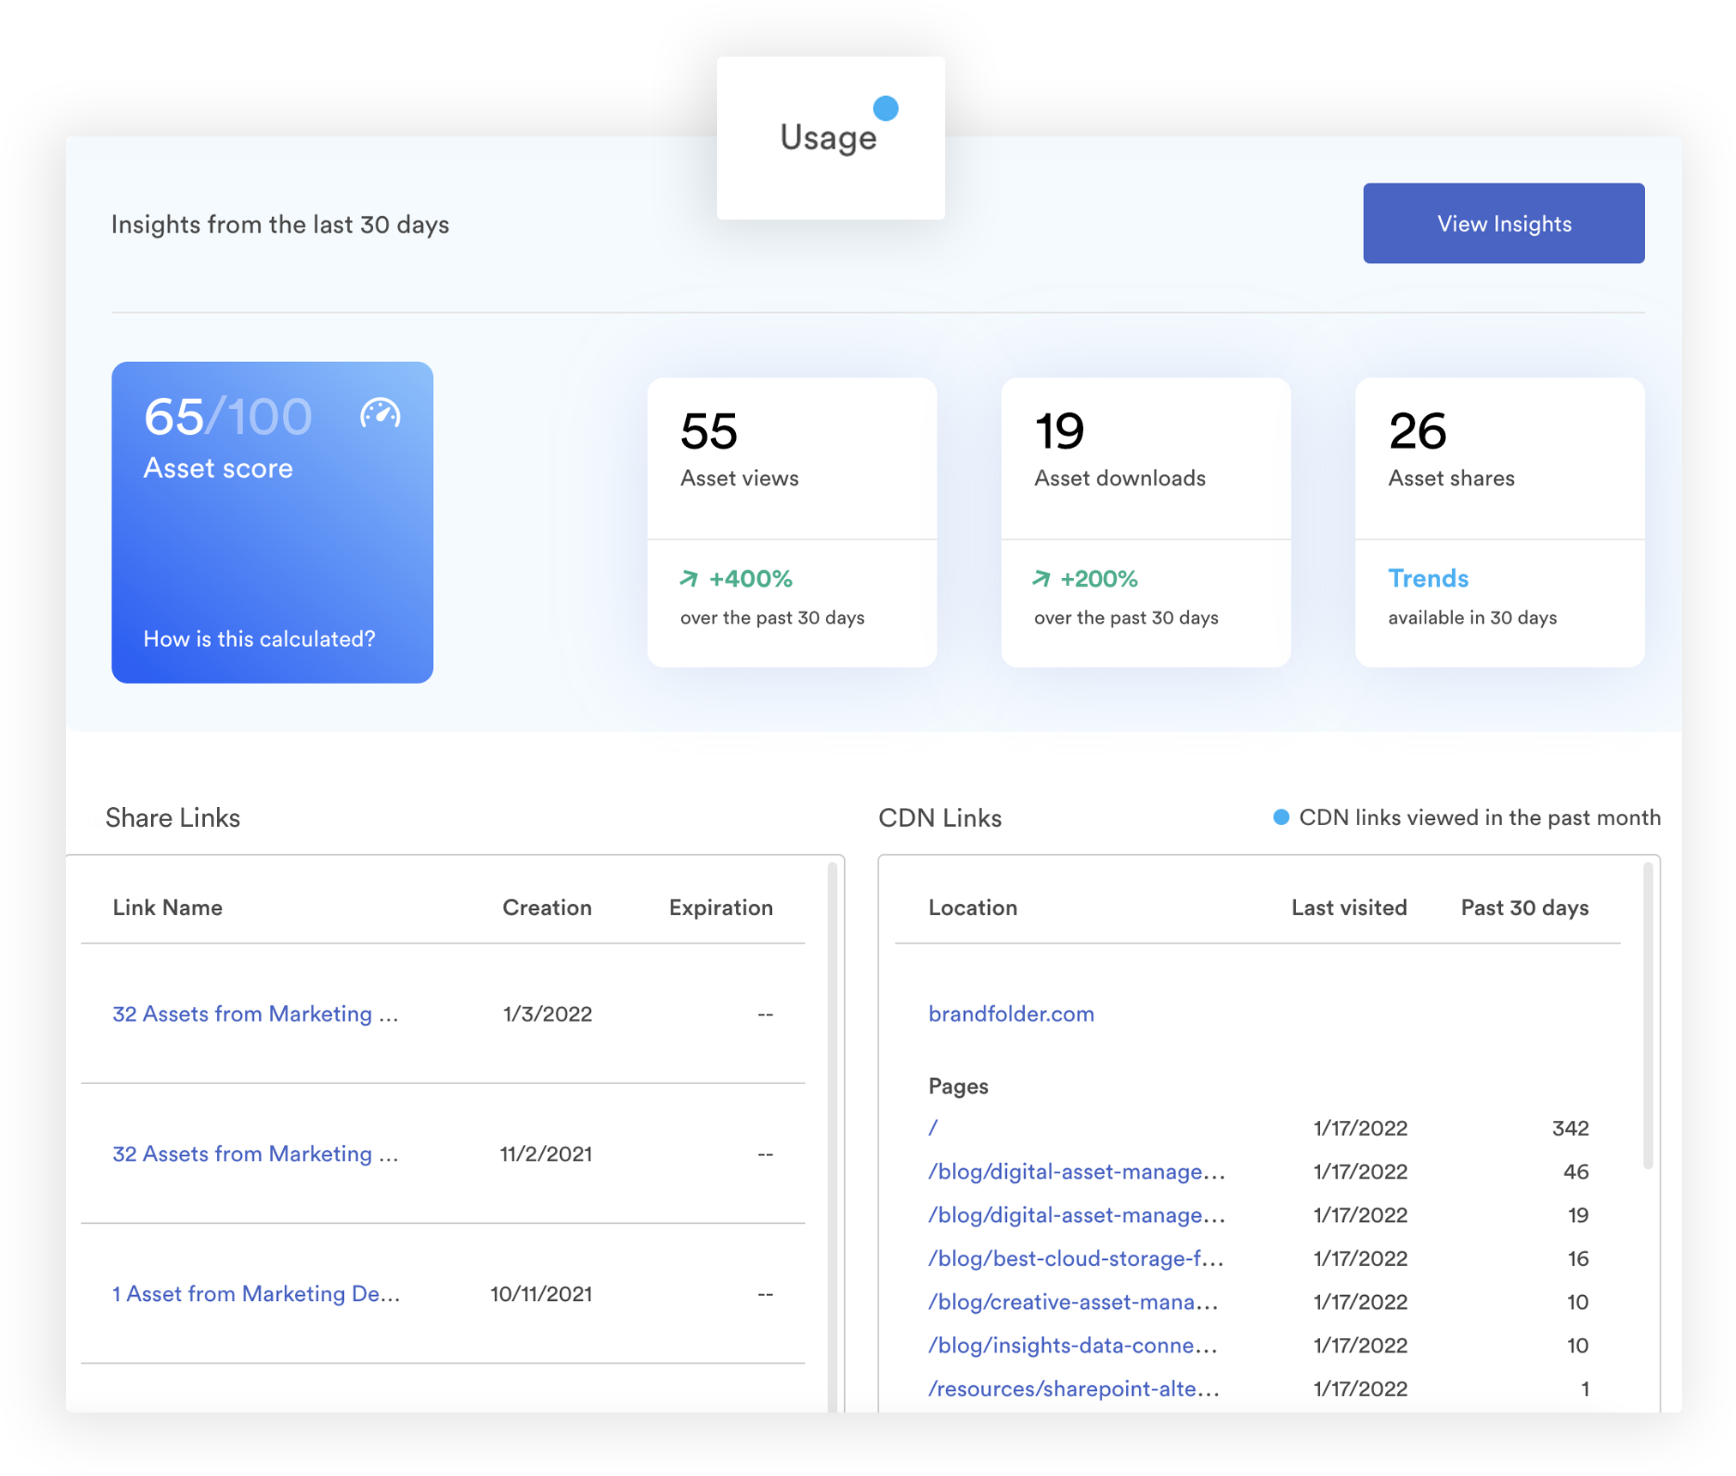Image resolution: width=1736 pixels, height=1476 pixels.
Task: Click the Expiration column header
Action: (x=720, y=907)
